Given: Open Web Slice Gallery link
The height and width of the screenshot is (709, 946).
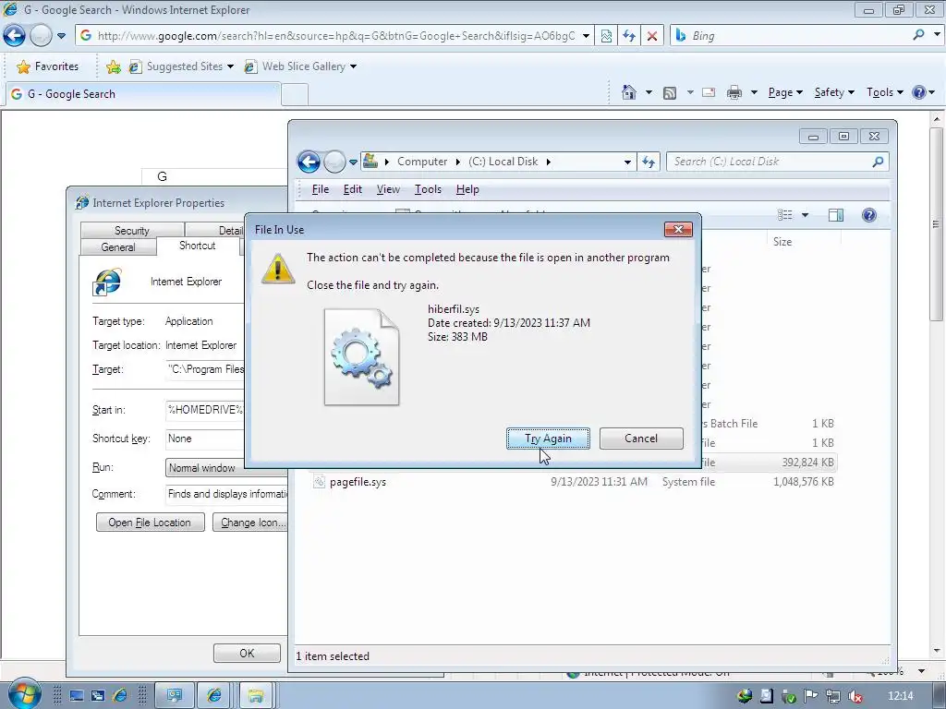Looking at the screenshot, I should coord(299,66).
